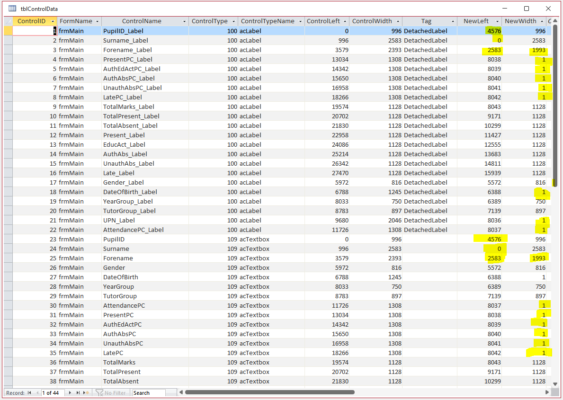563x400 pixels.
Task: Open ControlName column filter dropdown
Action: 185,22
